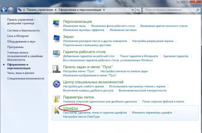Expand the arrow after Оформление и персонализация breadcrumb

click(x=104, y=10)
